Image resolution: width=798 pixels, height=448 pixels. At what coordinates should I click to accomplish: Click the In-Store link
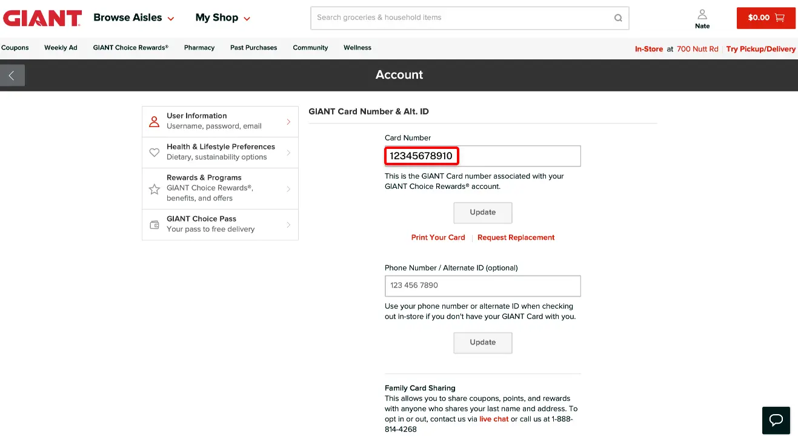649,49
